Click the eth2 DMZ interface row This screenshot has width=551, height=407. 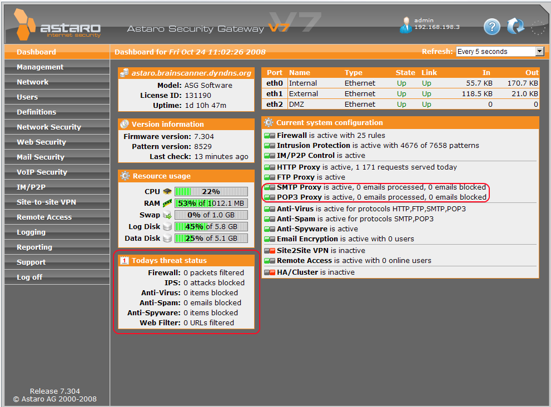click(400, 105)
